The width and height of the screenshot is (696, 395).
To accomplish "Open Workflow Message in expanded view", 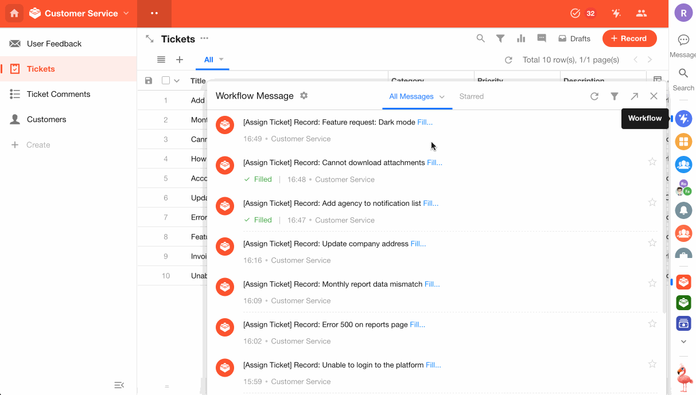I will (x=634, y=96).
